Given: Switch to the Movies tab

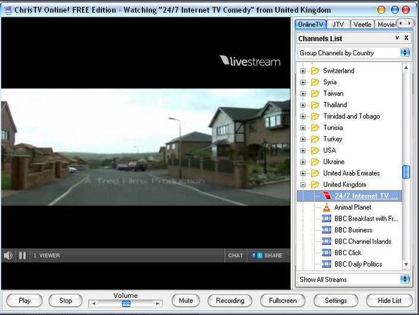Looking at the screenshot, I should coord(386,25).
